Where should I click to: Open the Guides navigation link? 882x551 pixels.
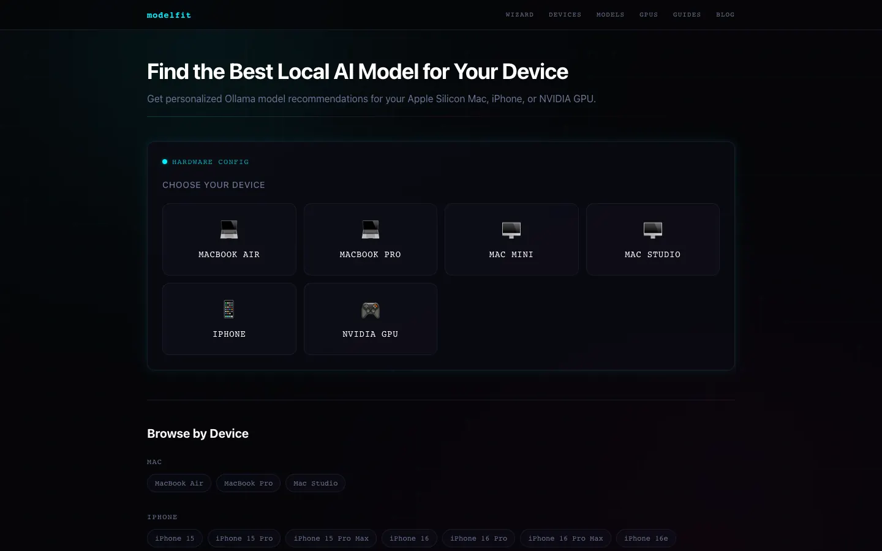tap(687, 15)
